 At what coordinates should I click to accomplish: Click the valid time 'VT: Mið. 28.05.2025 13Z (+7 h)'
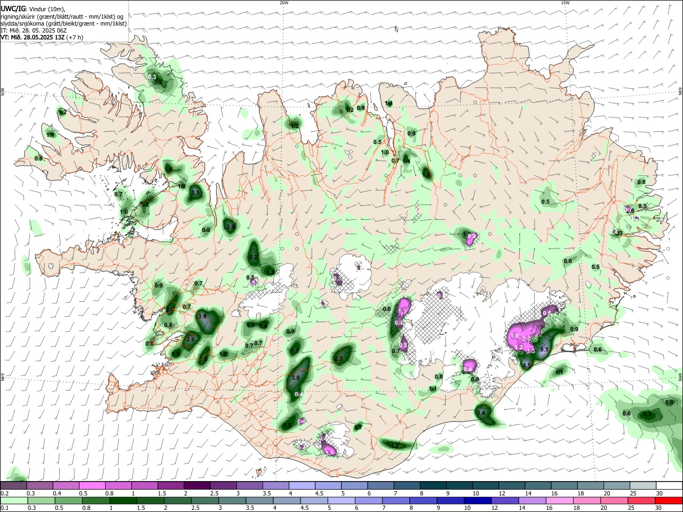(x=42, y=37)
